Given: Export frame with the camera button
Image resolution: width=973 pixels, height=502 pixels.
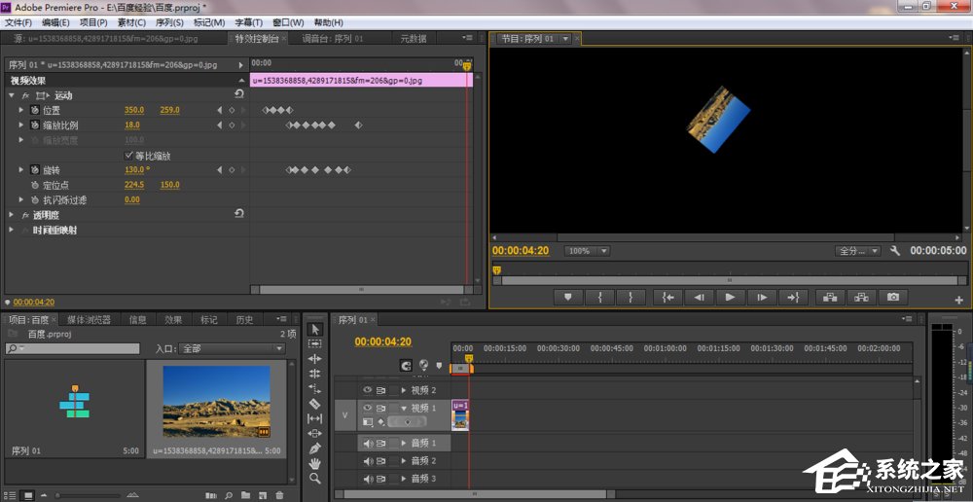Looking at the screenshot, I should (x=893, y=298).
